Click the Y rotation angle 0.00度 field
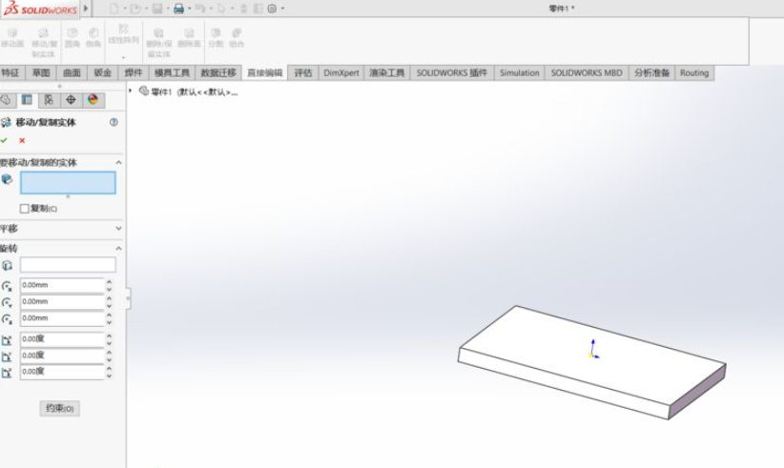784x468 pixels. coord(62,356)
